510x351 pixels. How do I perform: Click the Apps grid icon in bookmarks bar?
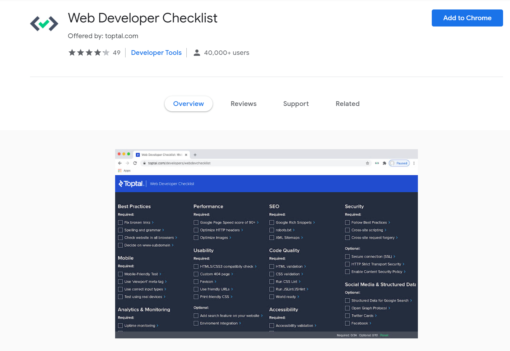tap(120, 171)
